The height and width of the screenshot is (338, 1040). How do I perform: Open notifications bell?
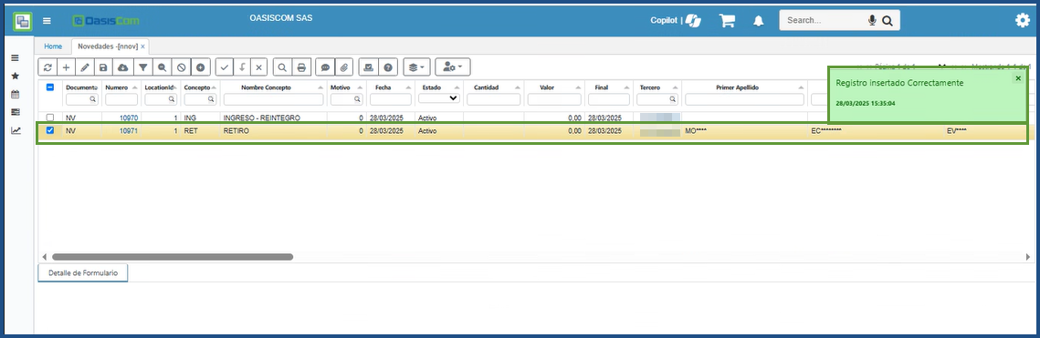759,21
